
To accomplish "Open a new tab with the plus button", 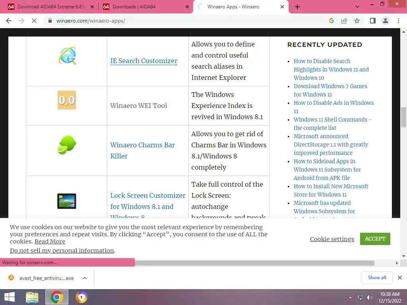I will point(297,7).
